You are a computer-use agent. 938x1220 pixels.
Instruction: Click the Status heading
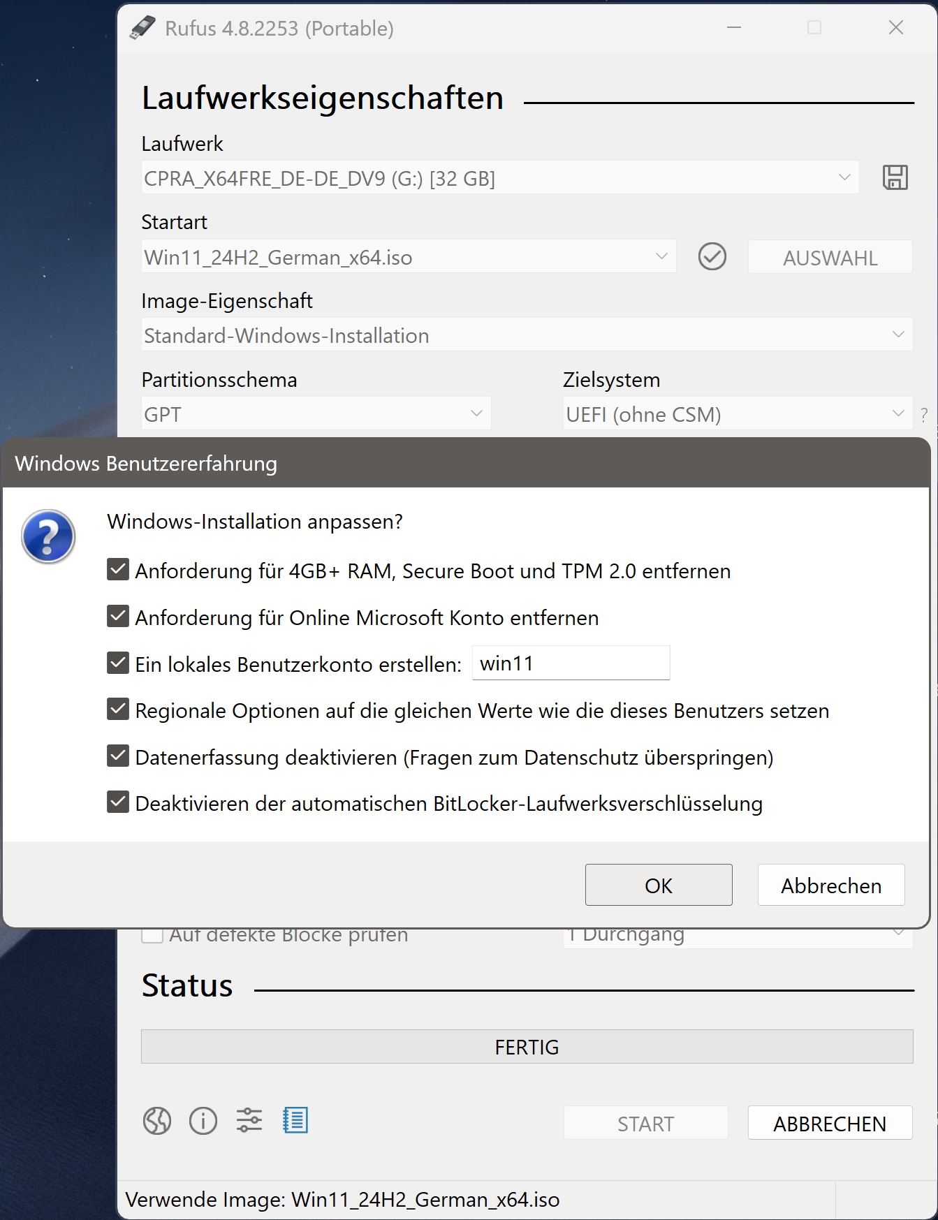[x=187, y=985]
